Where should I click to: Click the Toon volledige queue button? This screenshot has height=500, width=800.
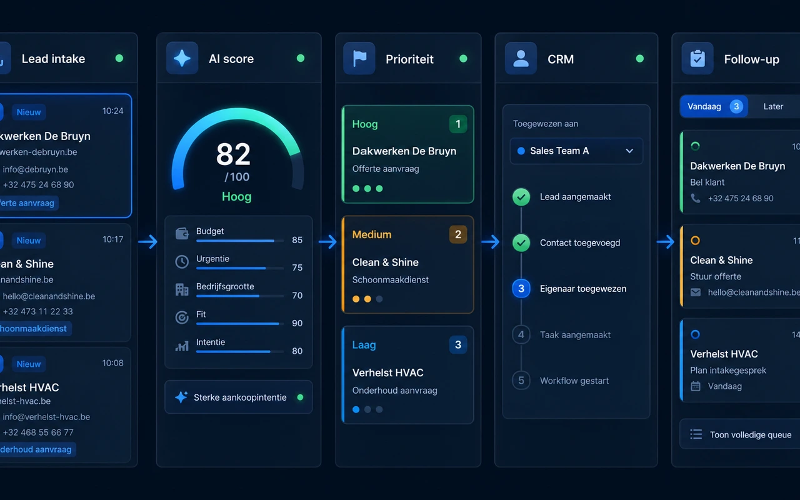[740, 434]
